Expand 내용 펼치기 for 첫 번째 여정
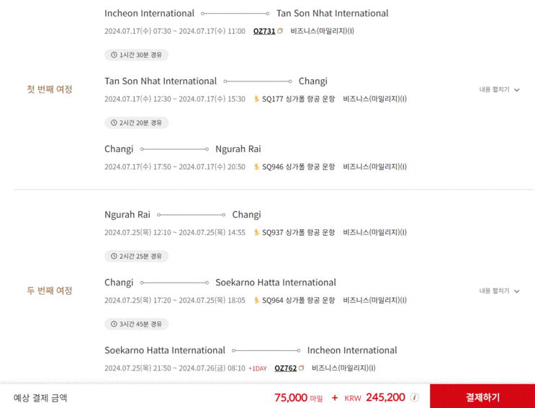Screen dimensions: 535x408 [500, 89]
